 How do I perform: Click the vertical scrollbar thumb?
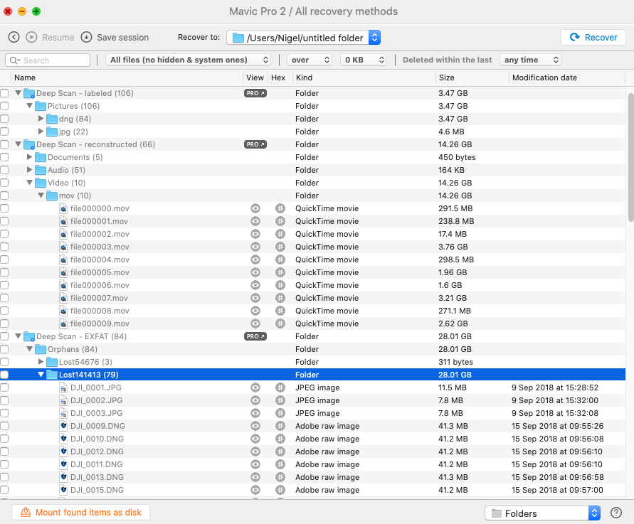(x=630, y=157)
